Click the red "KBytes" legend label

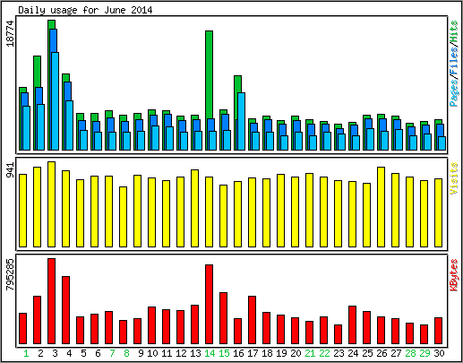click(454, 275)
